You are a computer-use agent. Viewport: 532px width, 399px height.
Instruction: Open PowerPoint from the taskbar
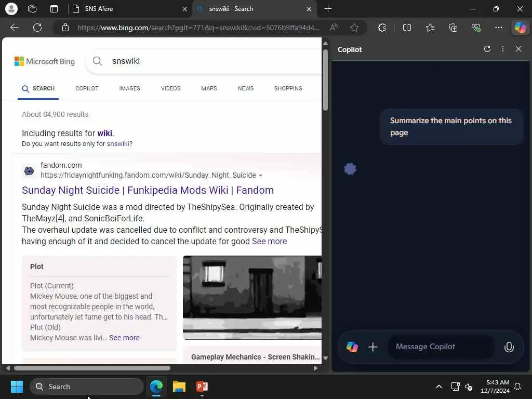(x=202, y=387)
